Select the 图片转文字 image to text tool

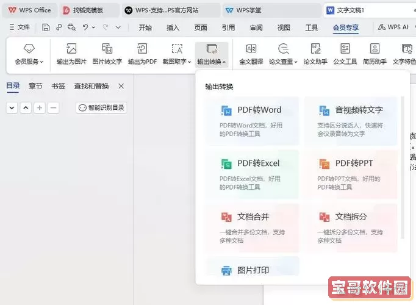[x=107, y=49]
